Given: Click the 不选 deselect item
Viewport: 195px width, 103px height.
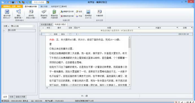Looking at the screenshot, I should click(x=79, y=16).
